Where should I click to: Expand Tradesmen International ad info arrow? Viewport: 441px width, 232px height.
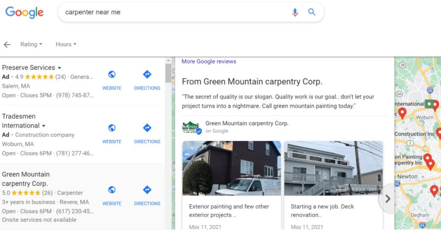click(x=44, y=126)
